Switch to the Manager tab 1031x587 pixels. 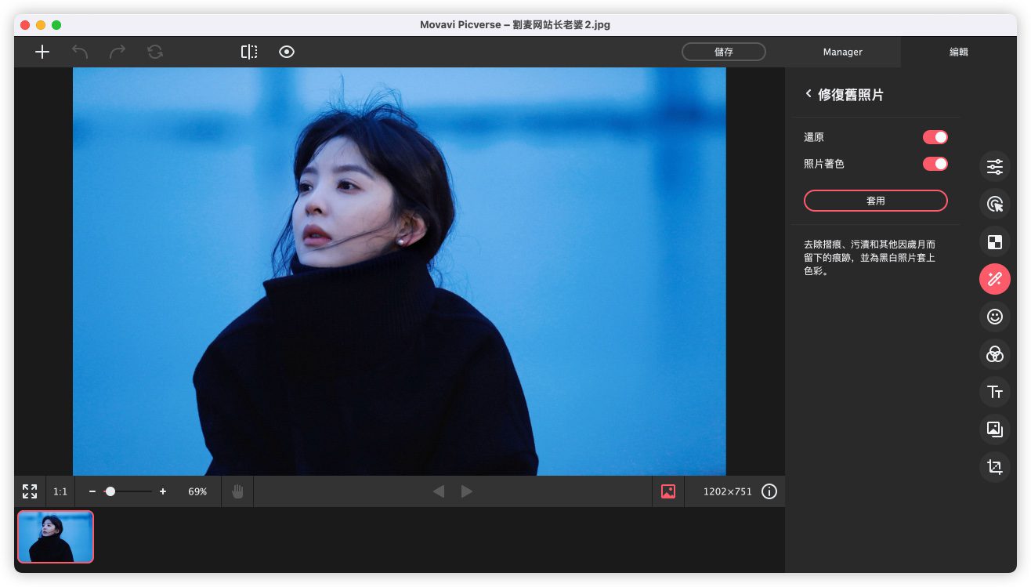click(842, 52)
